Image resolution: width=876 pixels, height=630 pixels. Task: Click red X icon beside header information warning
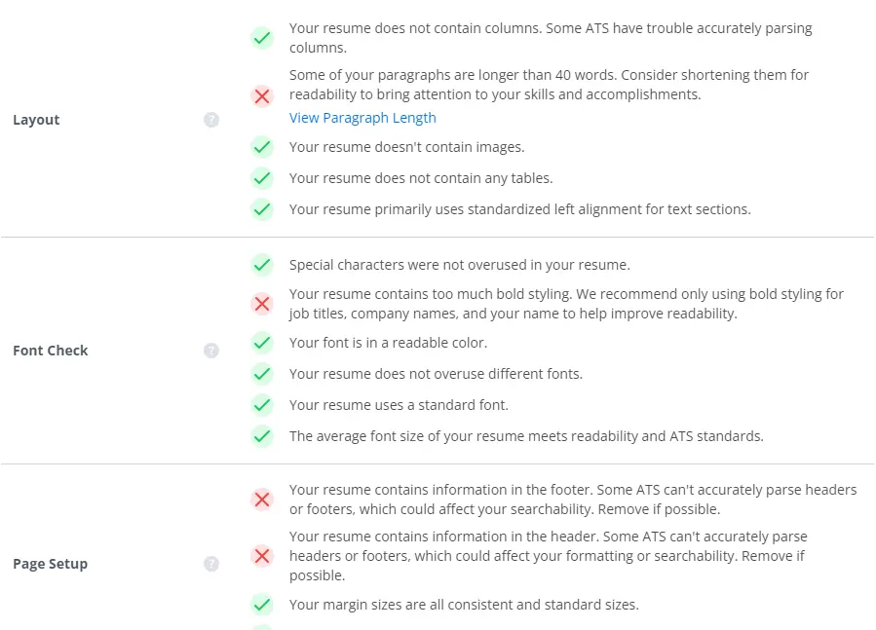(262, 556)
